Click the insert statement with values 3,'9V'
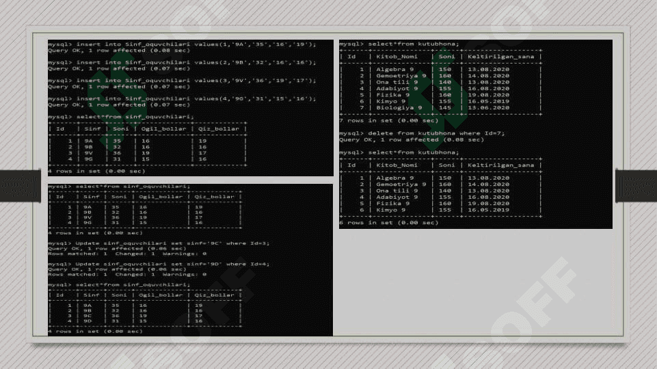 click(183, 81)
